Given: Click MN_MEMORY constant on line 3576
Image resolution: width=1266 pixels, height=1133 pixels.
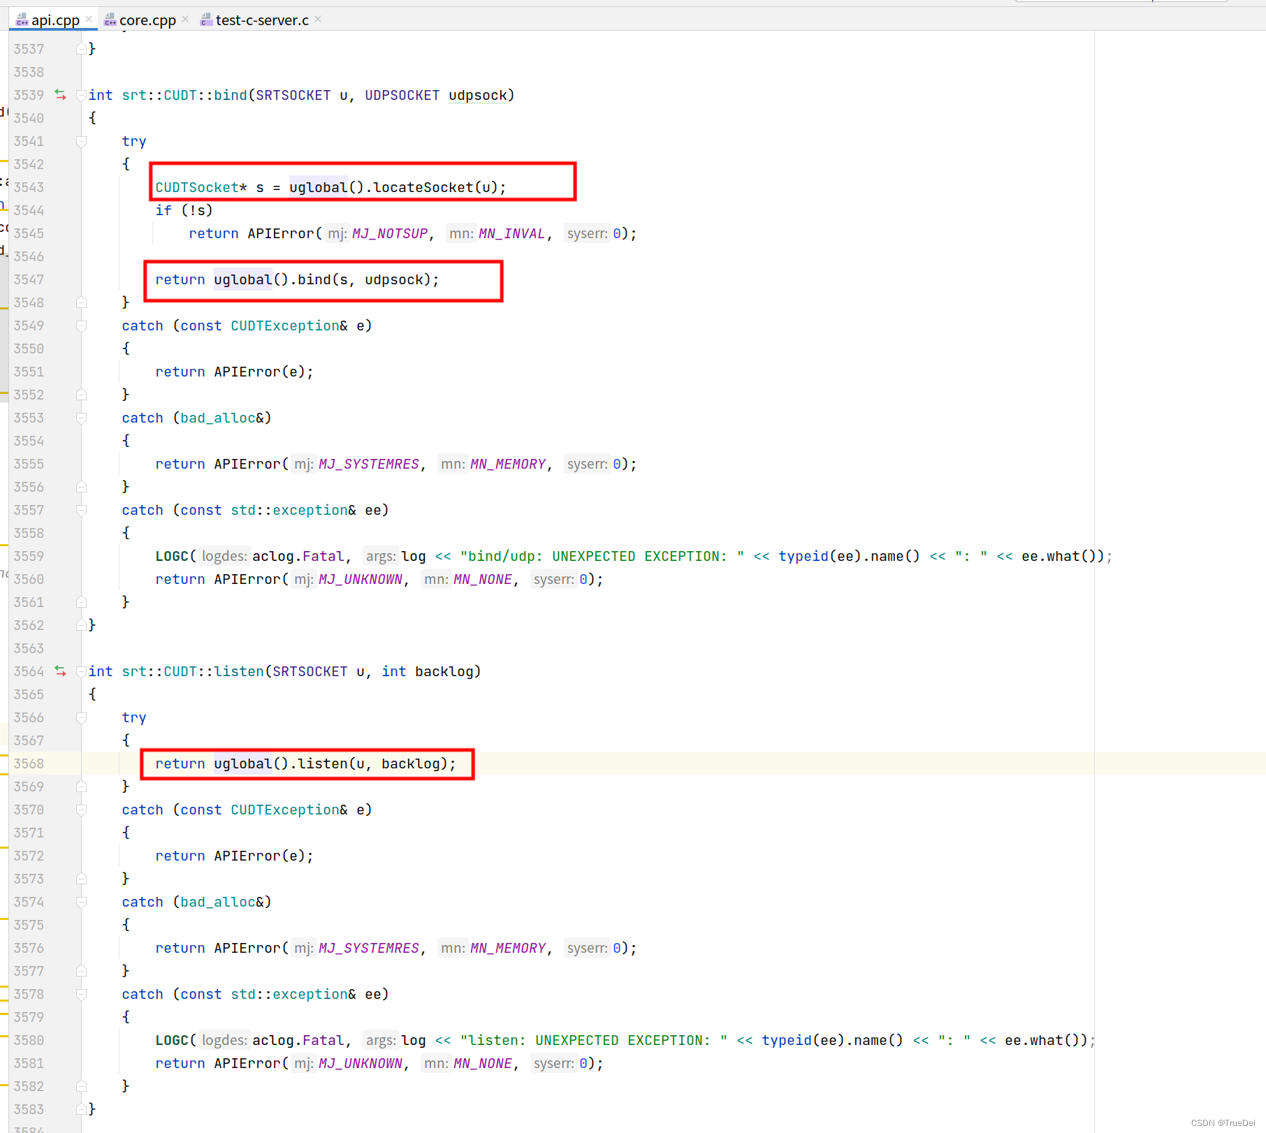Looking at the screenshot, I should [x=508, y=948].
